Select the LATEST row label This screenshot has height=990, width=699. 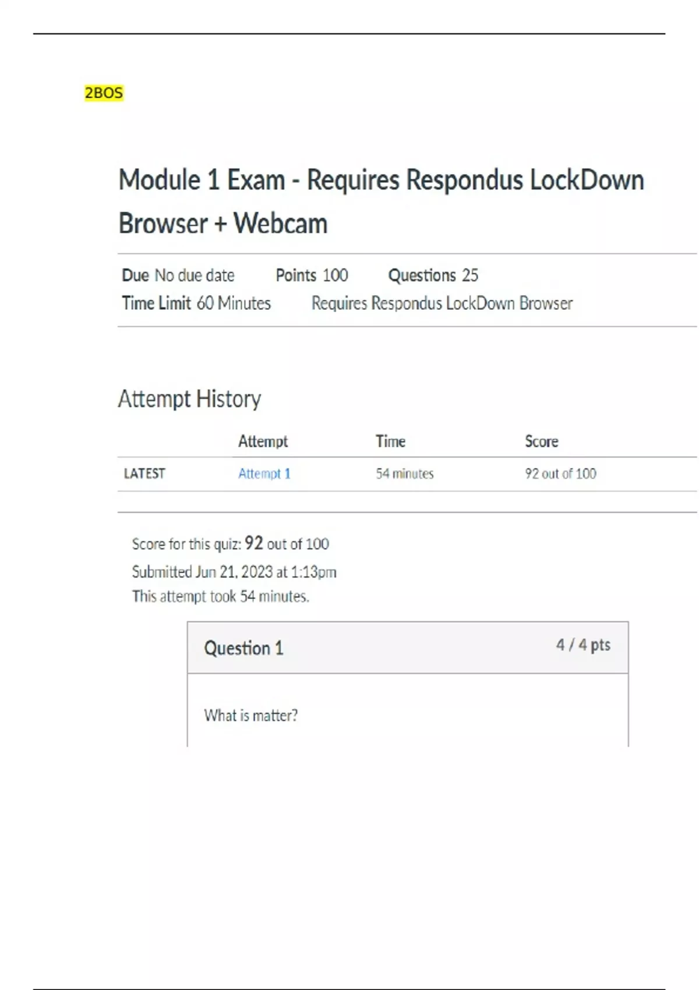pos(144,473)
